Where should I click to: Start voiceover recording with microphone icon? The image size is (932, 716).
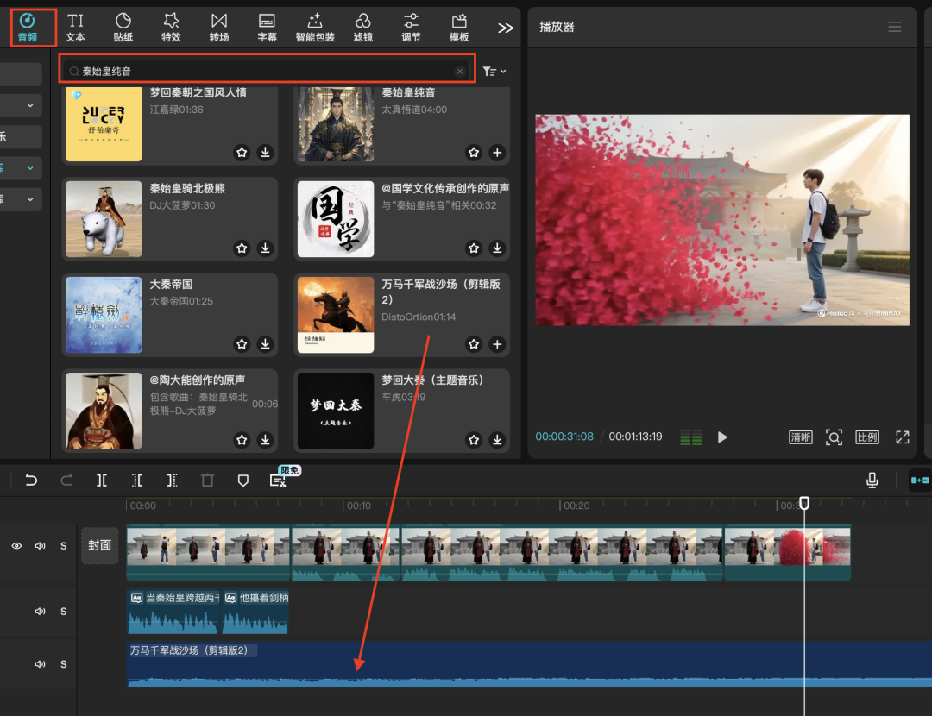[x=872, y=480]
